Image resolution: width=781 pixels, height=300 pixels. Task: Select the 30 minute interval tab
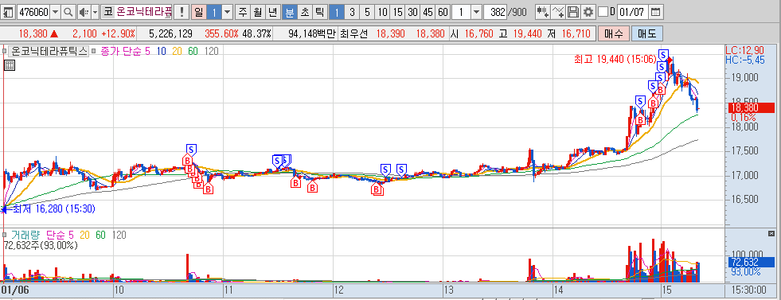[x=412, y=11]
